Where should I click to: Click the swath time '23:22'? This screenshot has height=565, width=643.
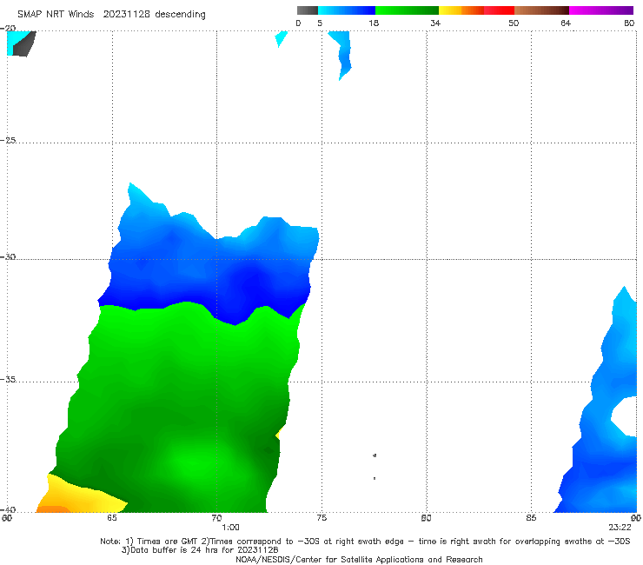click(x=620, y=528)
